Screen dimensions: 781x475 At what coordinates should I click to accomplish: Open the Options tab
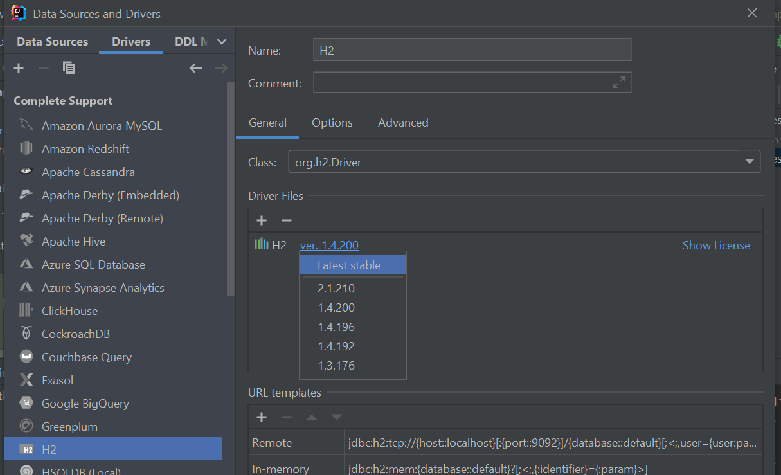click(x=332, y=123)
